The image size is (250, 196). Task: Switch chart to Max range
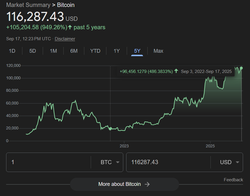(x=158, y=51)
